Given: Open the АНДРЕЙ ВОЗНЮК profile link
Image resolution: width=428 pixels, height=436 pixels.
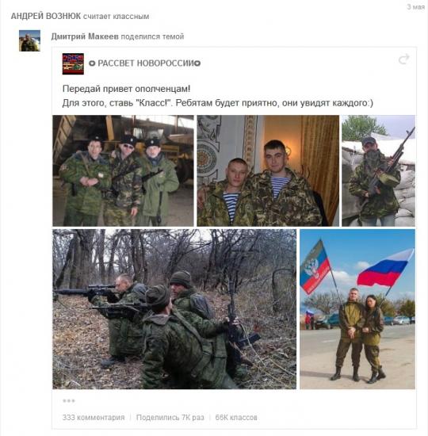Looking at the screenshot, I should tap(46, 16).
